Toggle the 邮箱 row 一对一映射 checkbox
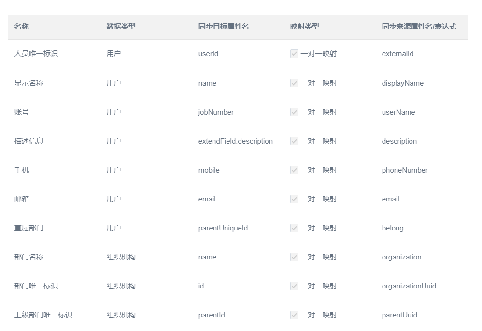 [294, 199]
